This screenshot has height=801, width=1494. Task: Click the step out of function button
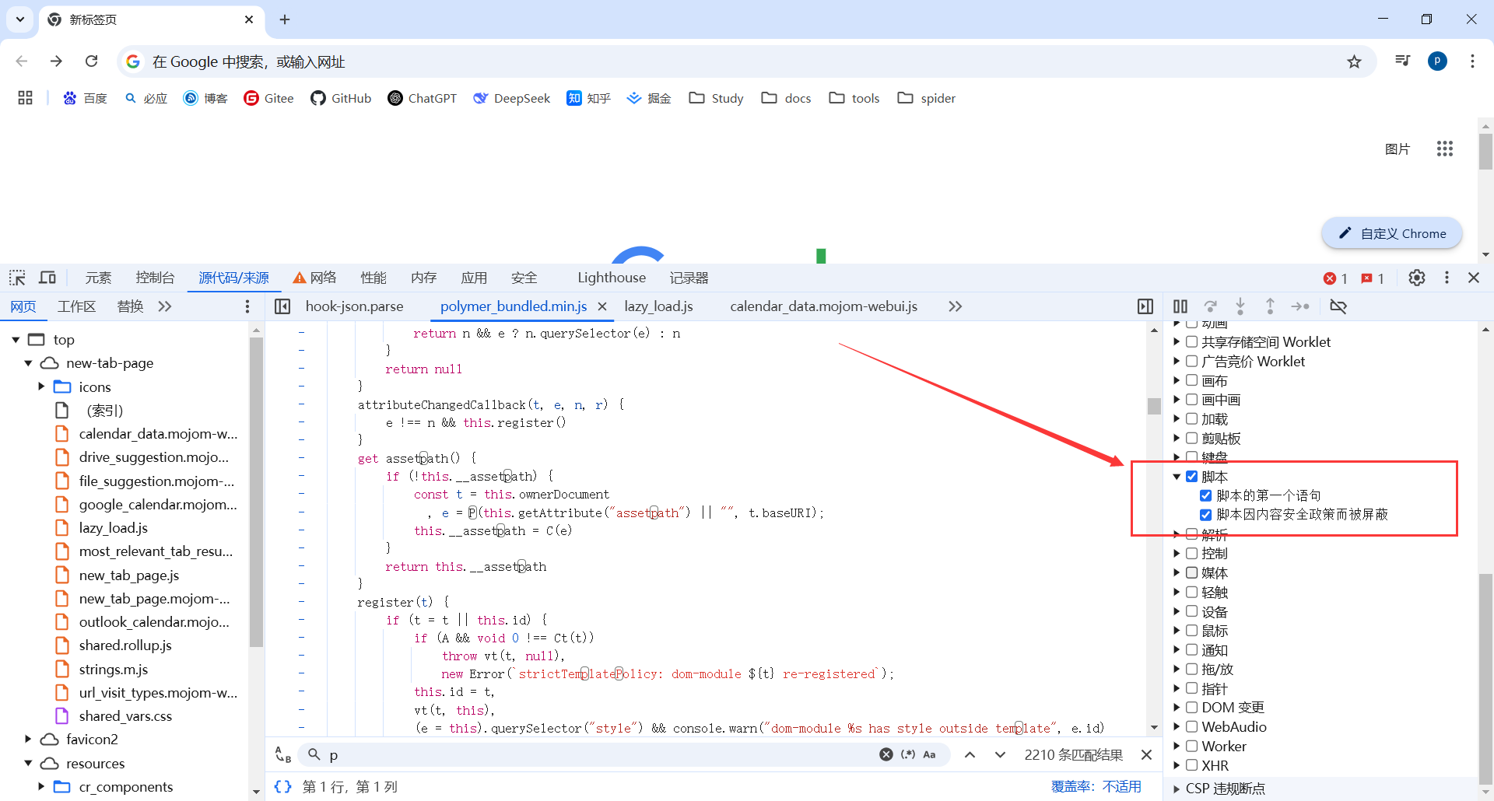pos(1270,306)
